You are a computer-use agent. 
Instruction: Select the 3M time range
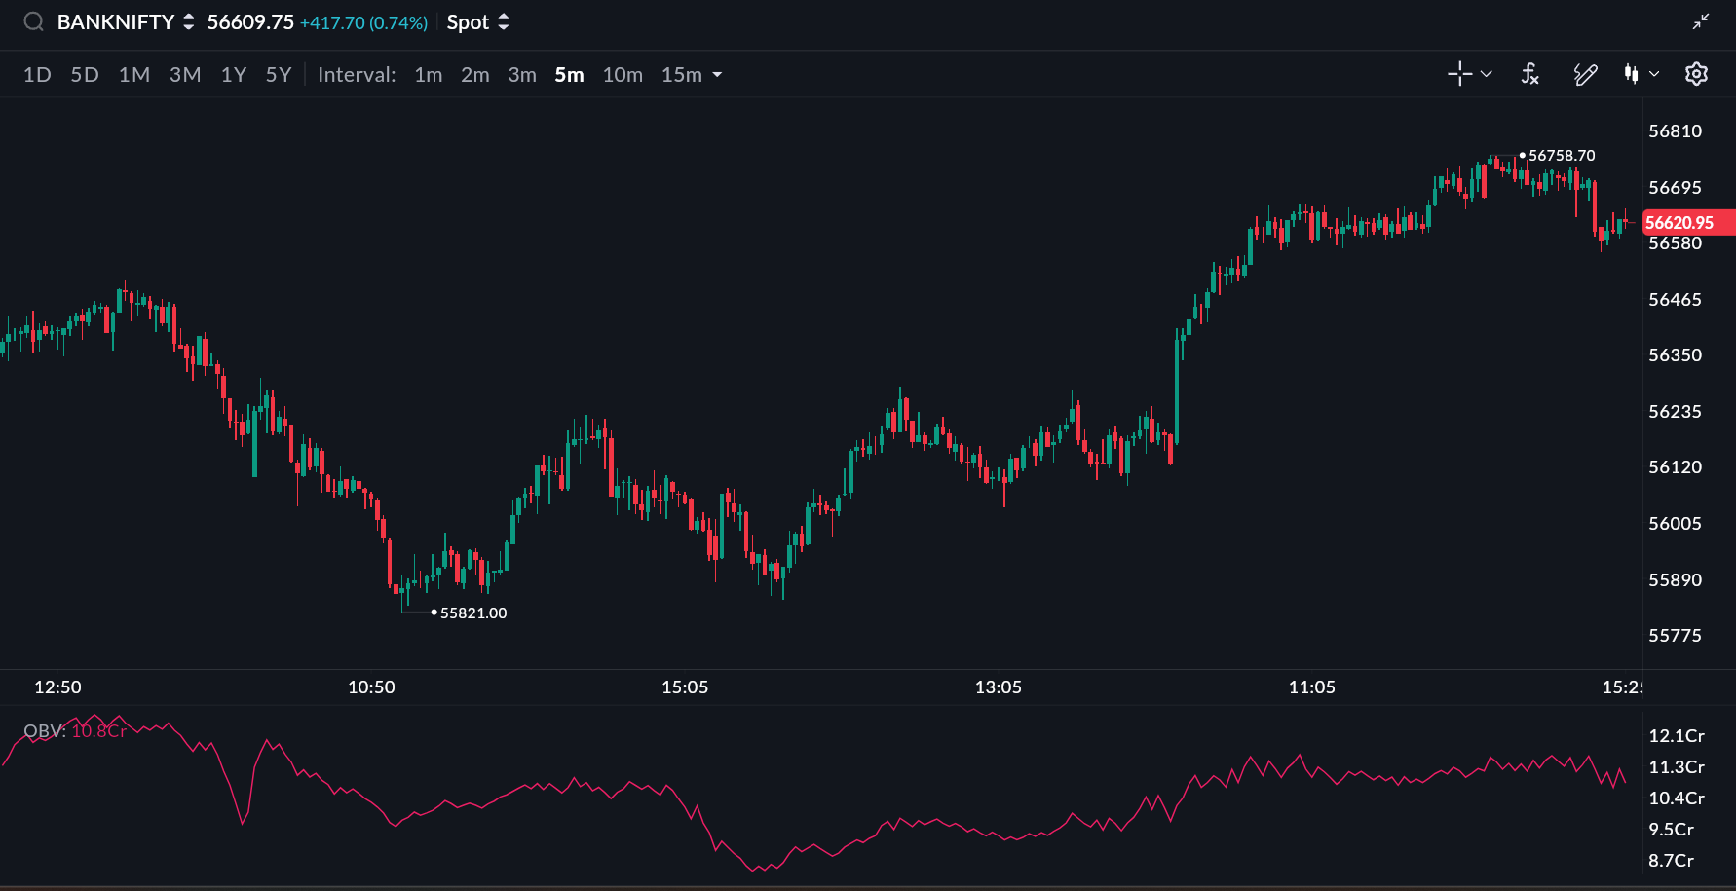[185, 75]
